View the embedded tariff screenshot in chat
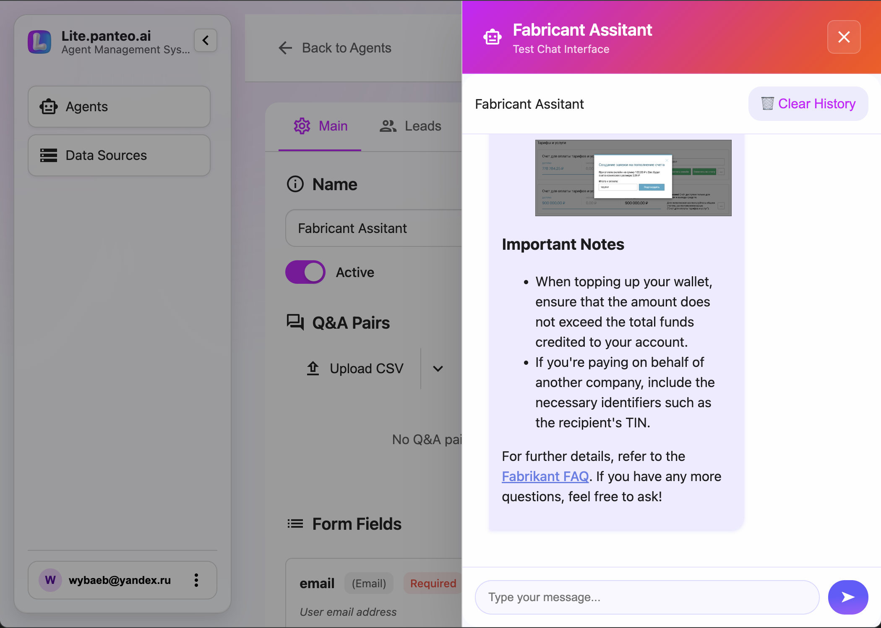 point(633,178)
